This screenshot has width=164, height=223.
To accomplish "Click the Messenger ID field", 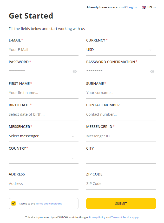I will (121, 136).
